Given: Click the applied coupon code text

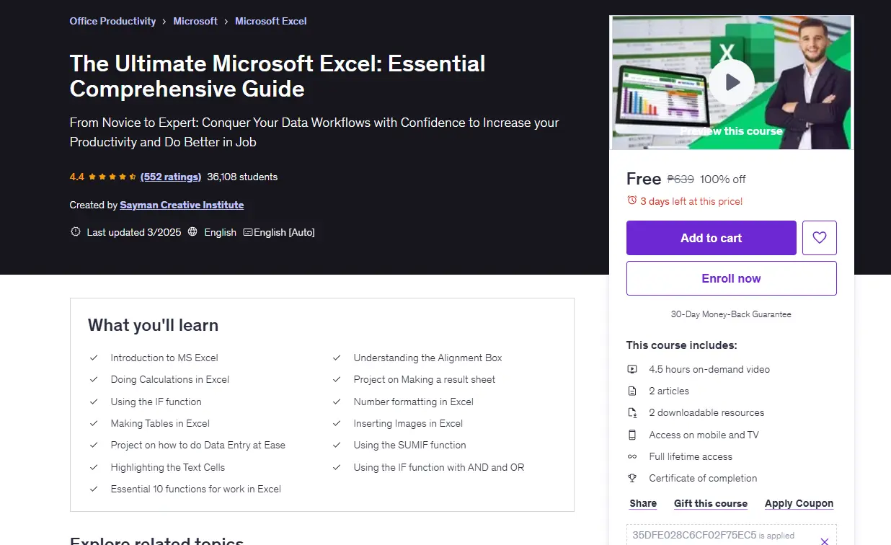Looking at the screenshot, I should tap(694, 535).
